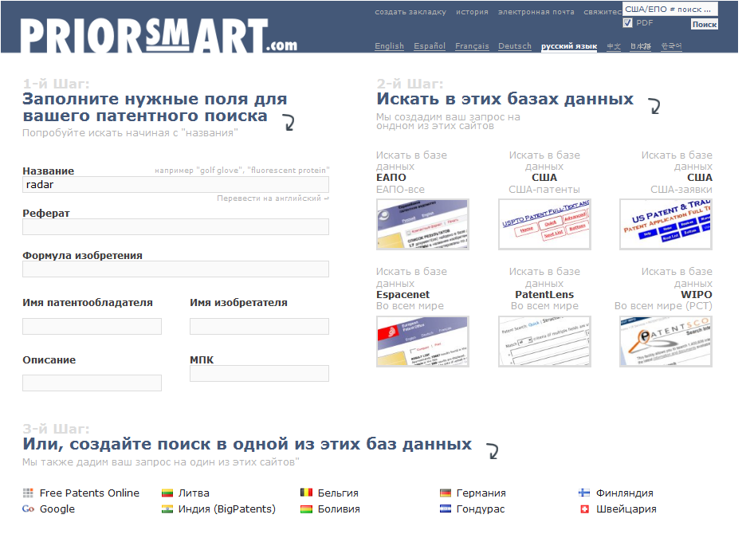Open the WIPO Patentscope thumbnail
This screenshot has height=538, width=750.
pos(666,341)
